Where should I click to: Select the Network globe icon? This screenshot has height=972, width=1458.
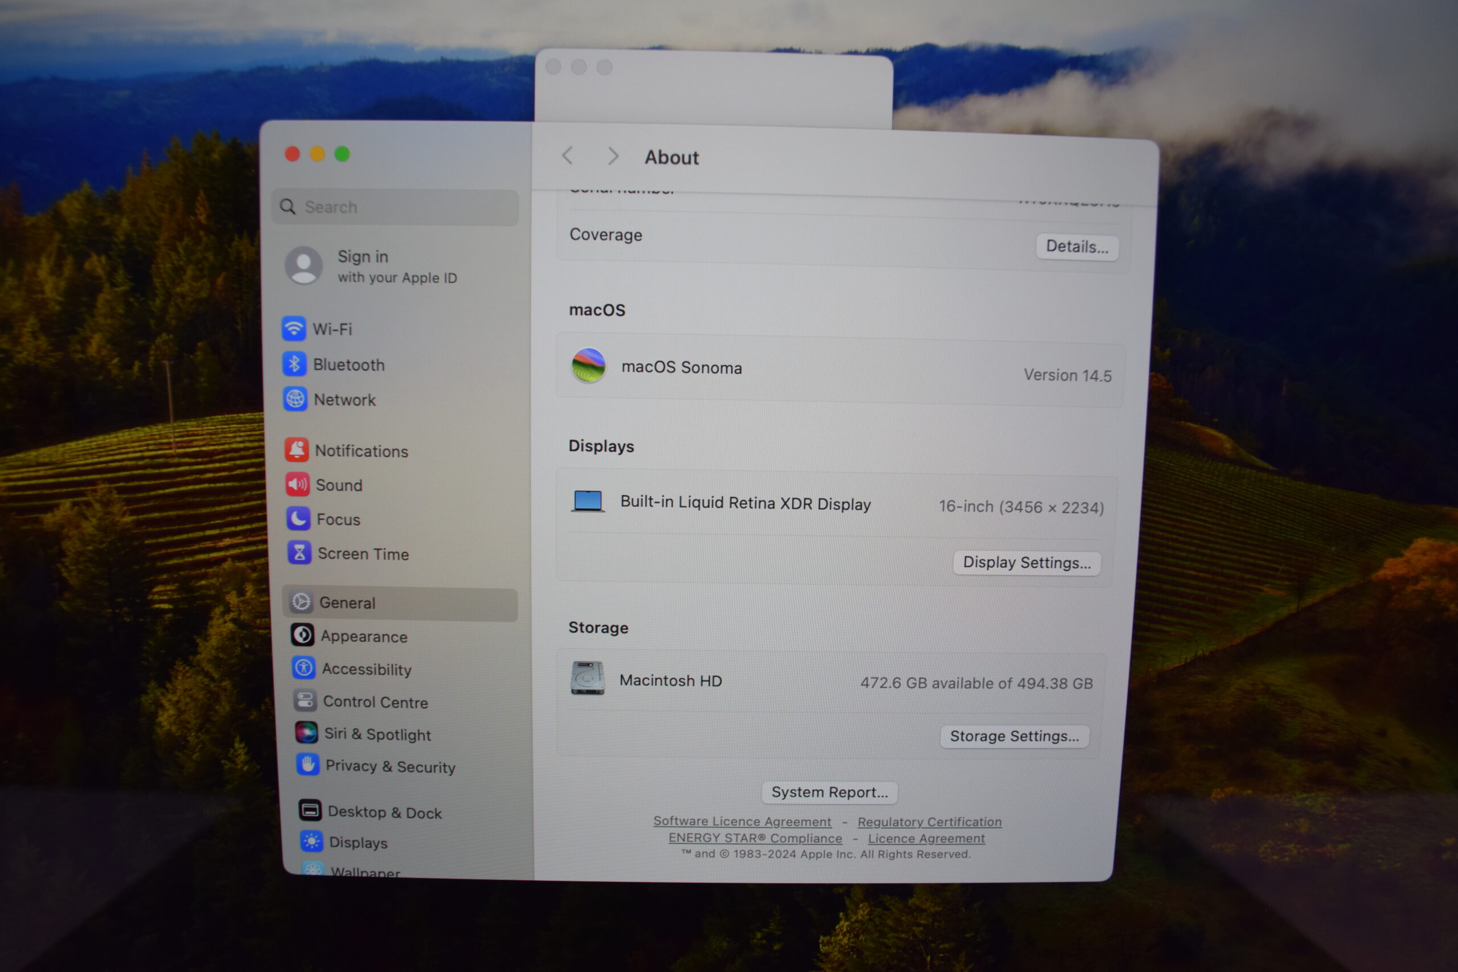pos(296,399)
